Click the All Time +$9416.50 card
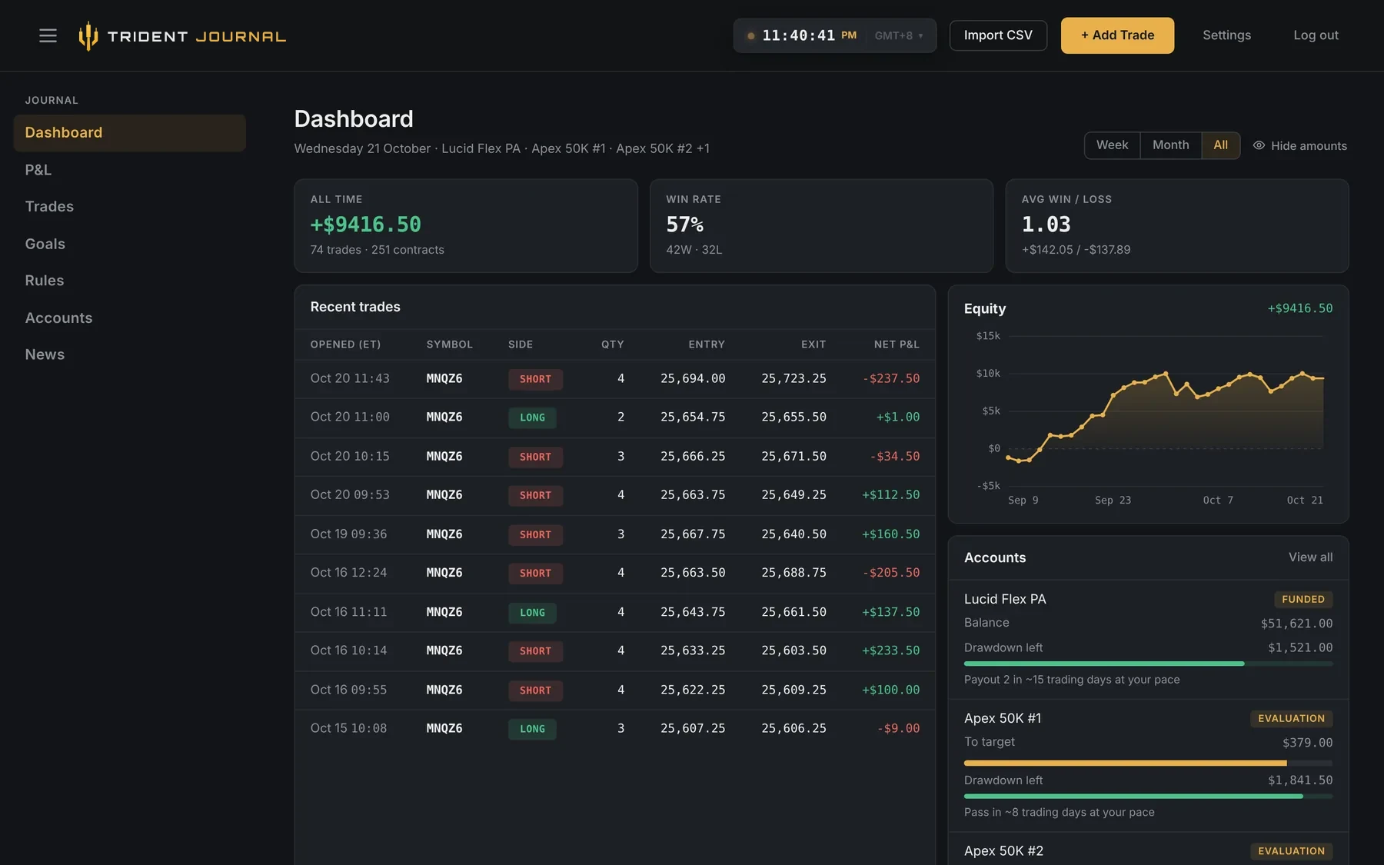The width and height of the screenshot is (1384, 865). coord(466,226)
